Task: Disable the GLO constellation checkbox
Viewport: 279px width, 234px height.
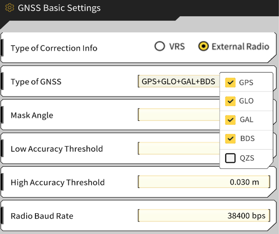Action: click(x=230, y=101)
